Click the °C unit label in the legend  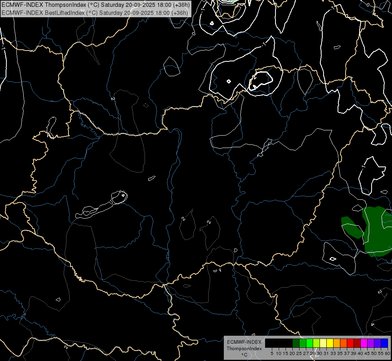point(245,355)
